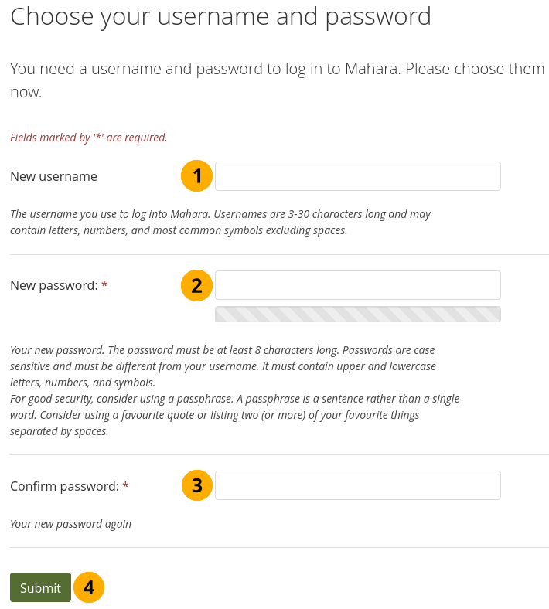Click the 'Your new password again' hint
Viewport: 549px width, 609px height.
click(70, 524)
